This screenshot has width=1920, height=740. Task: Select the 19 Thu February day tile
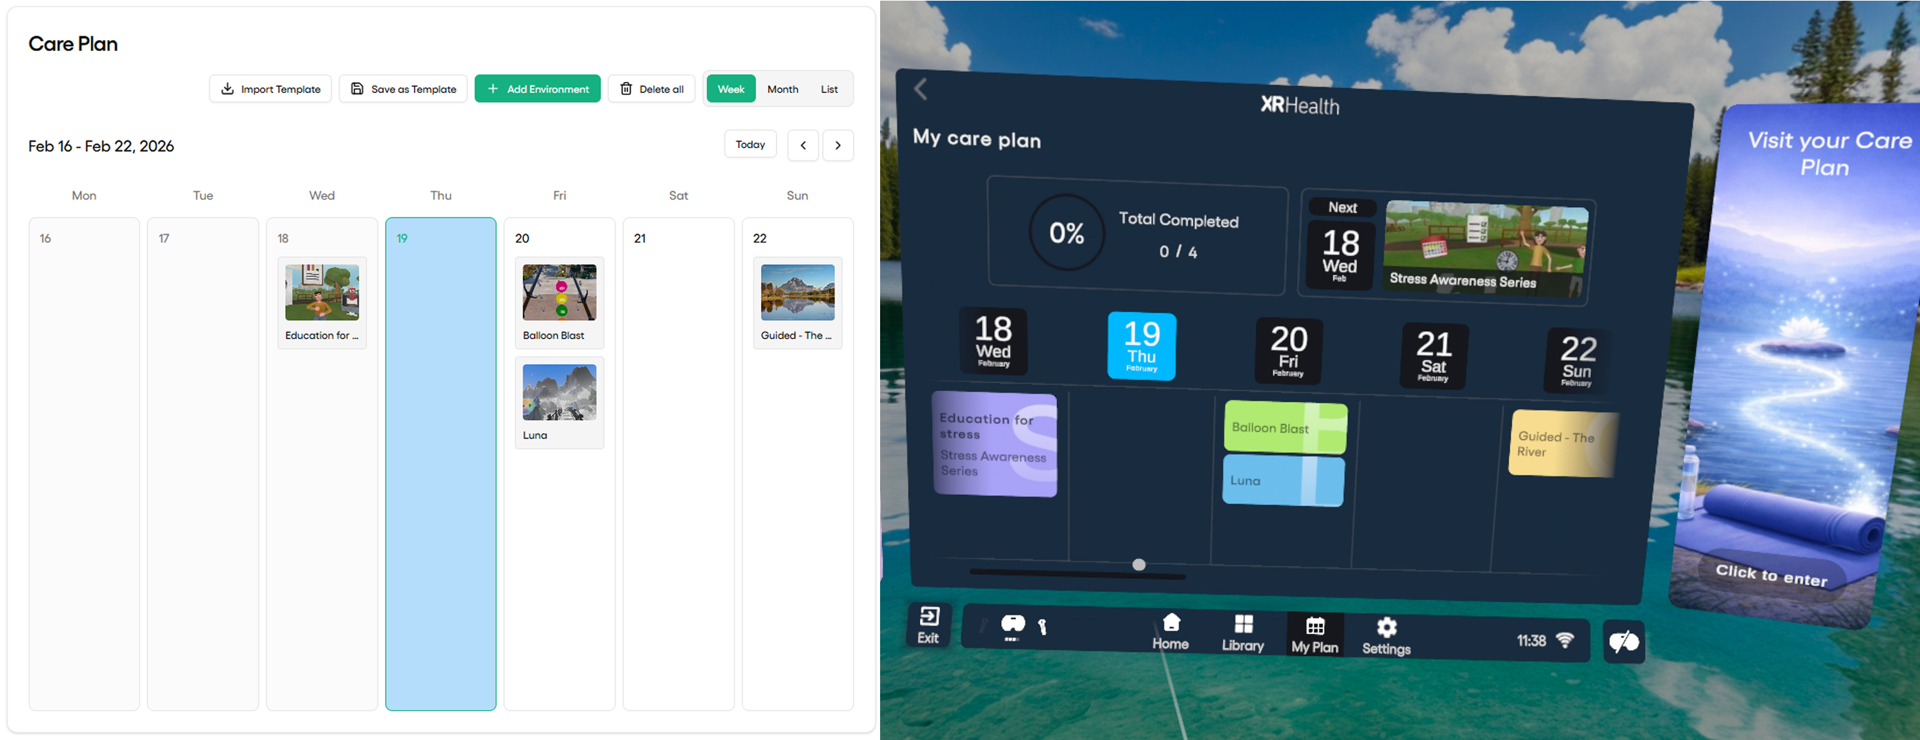(1142, 346)
